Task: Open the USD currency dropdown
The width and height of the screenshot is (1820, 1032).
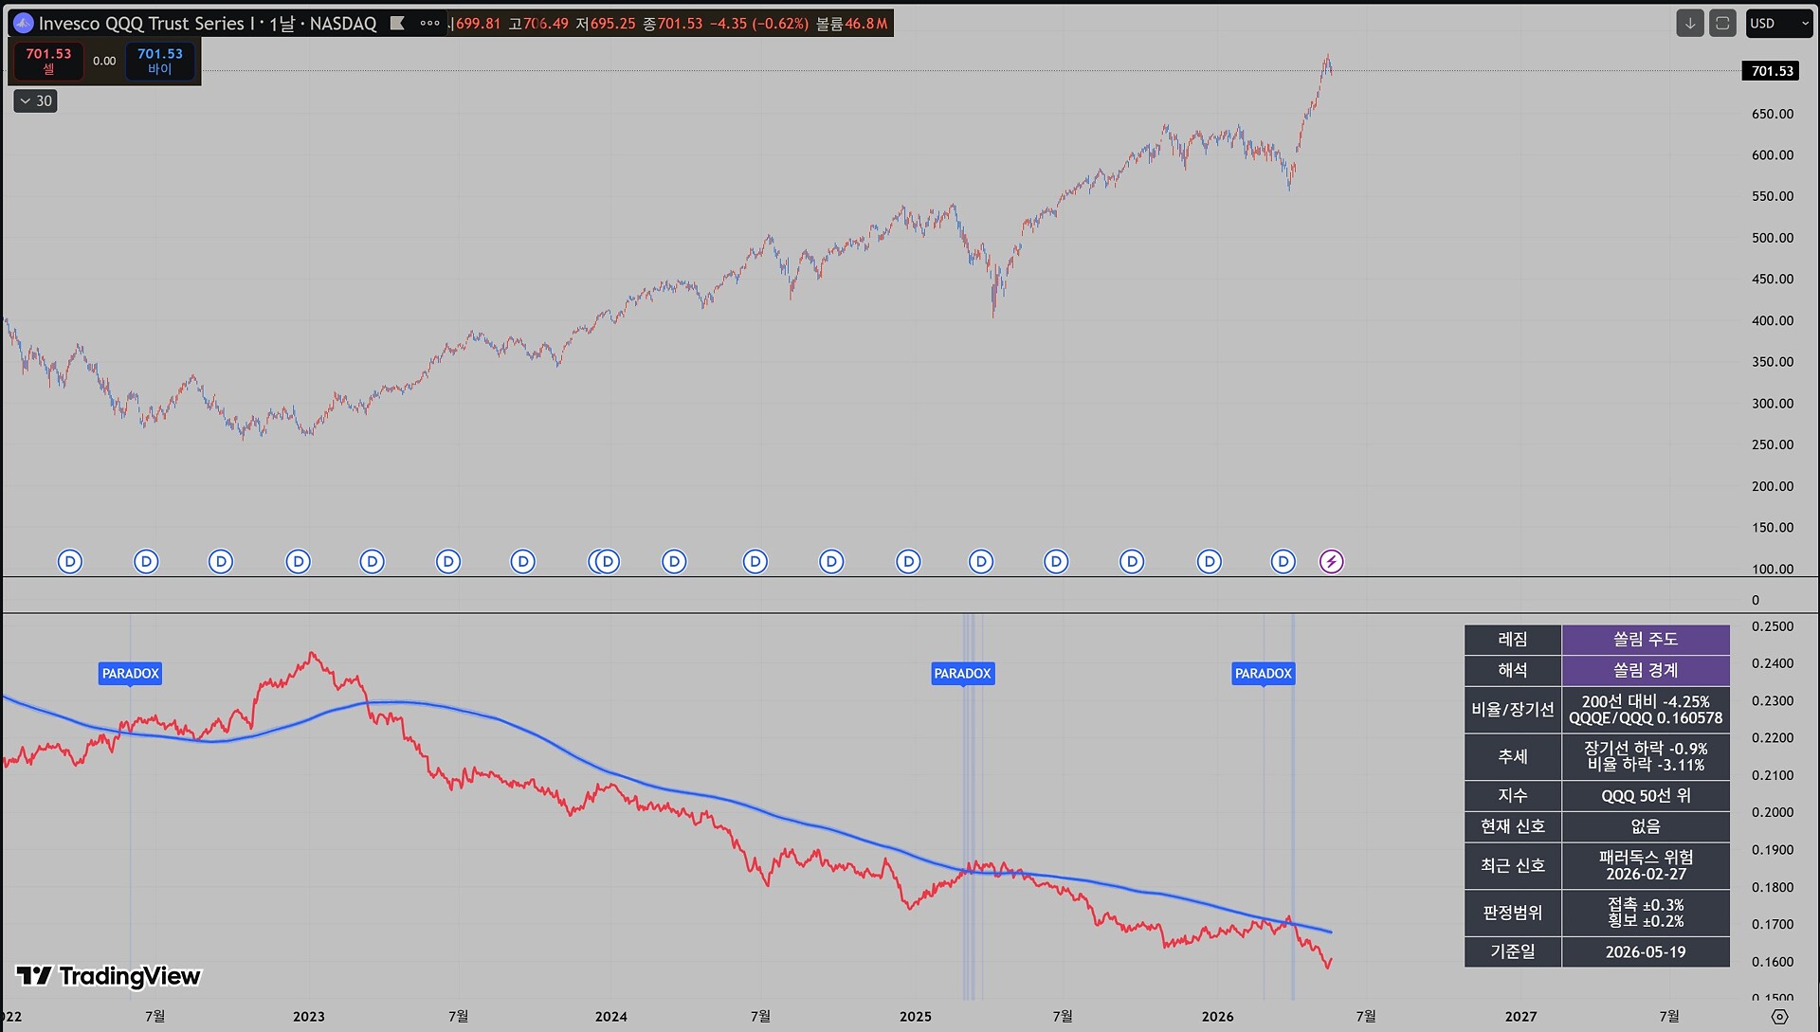Action: point(1778,23)
